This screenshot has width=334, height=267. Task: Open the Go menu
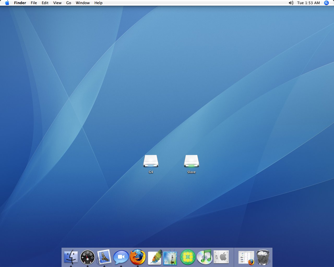click(x=69, y=3)
